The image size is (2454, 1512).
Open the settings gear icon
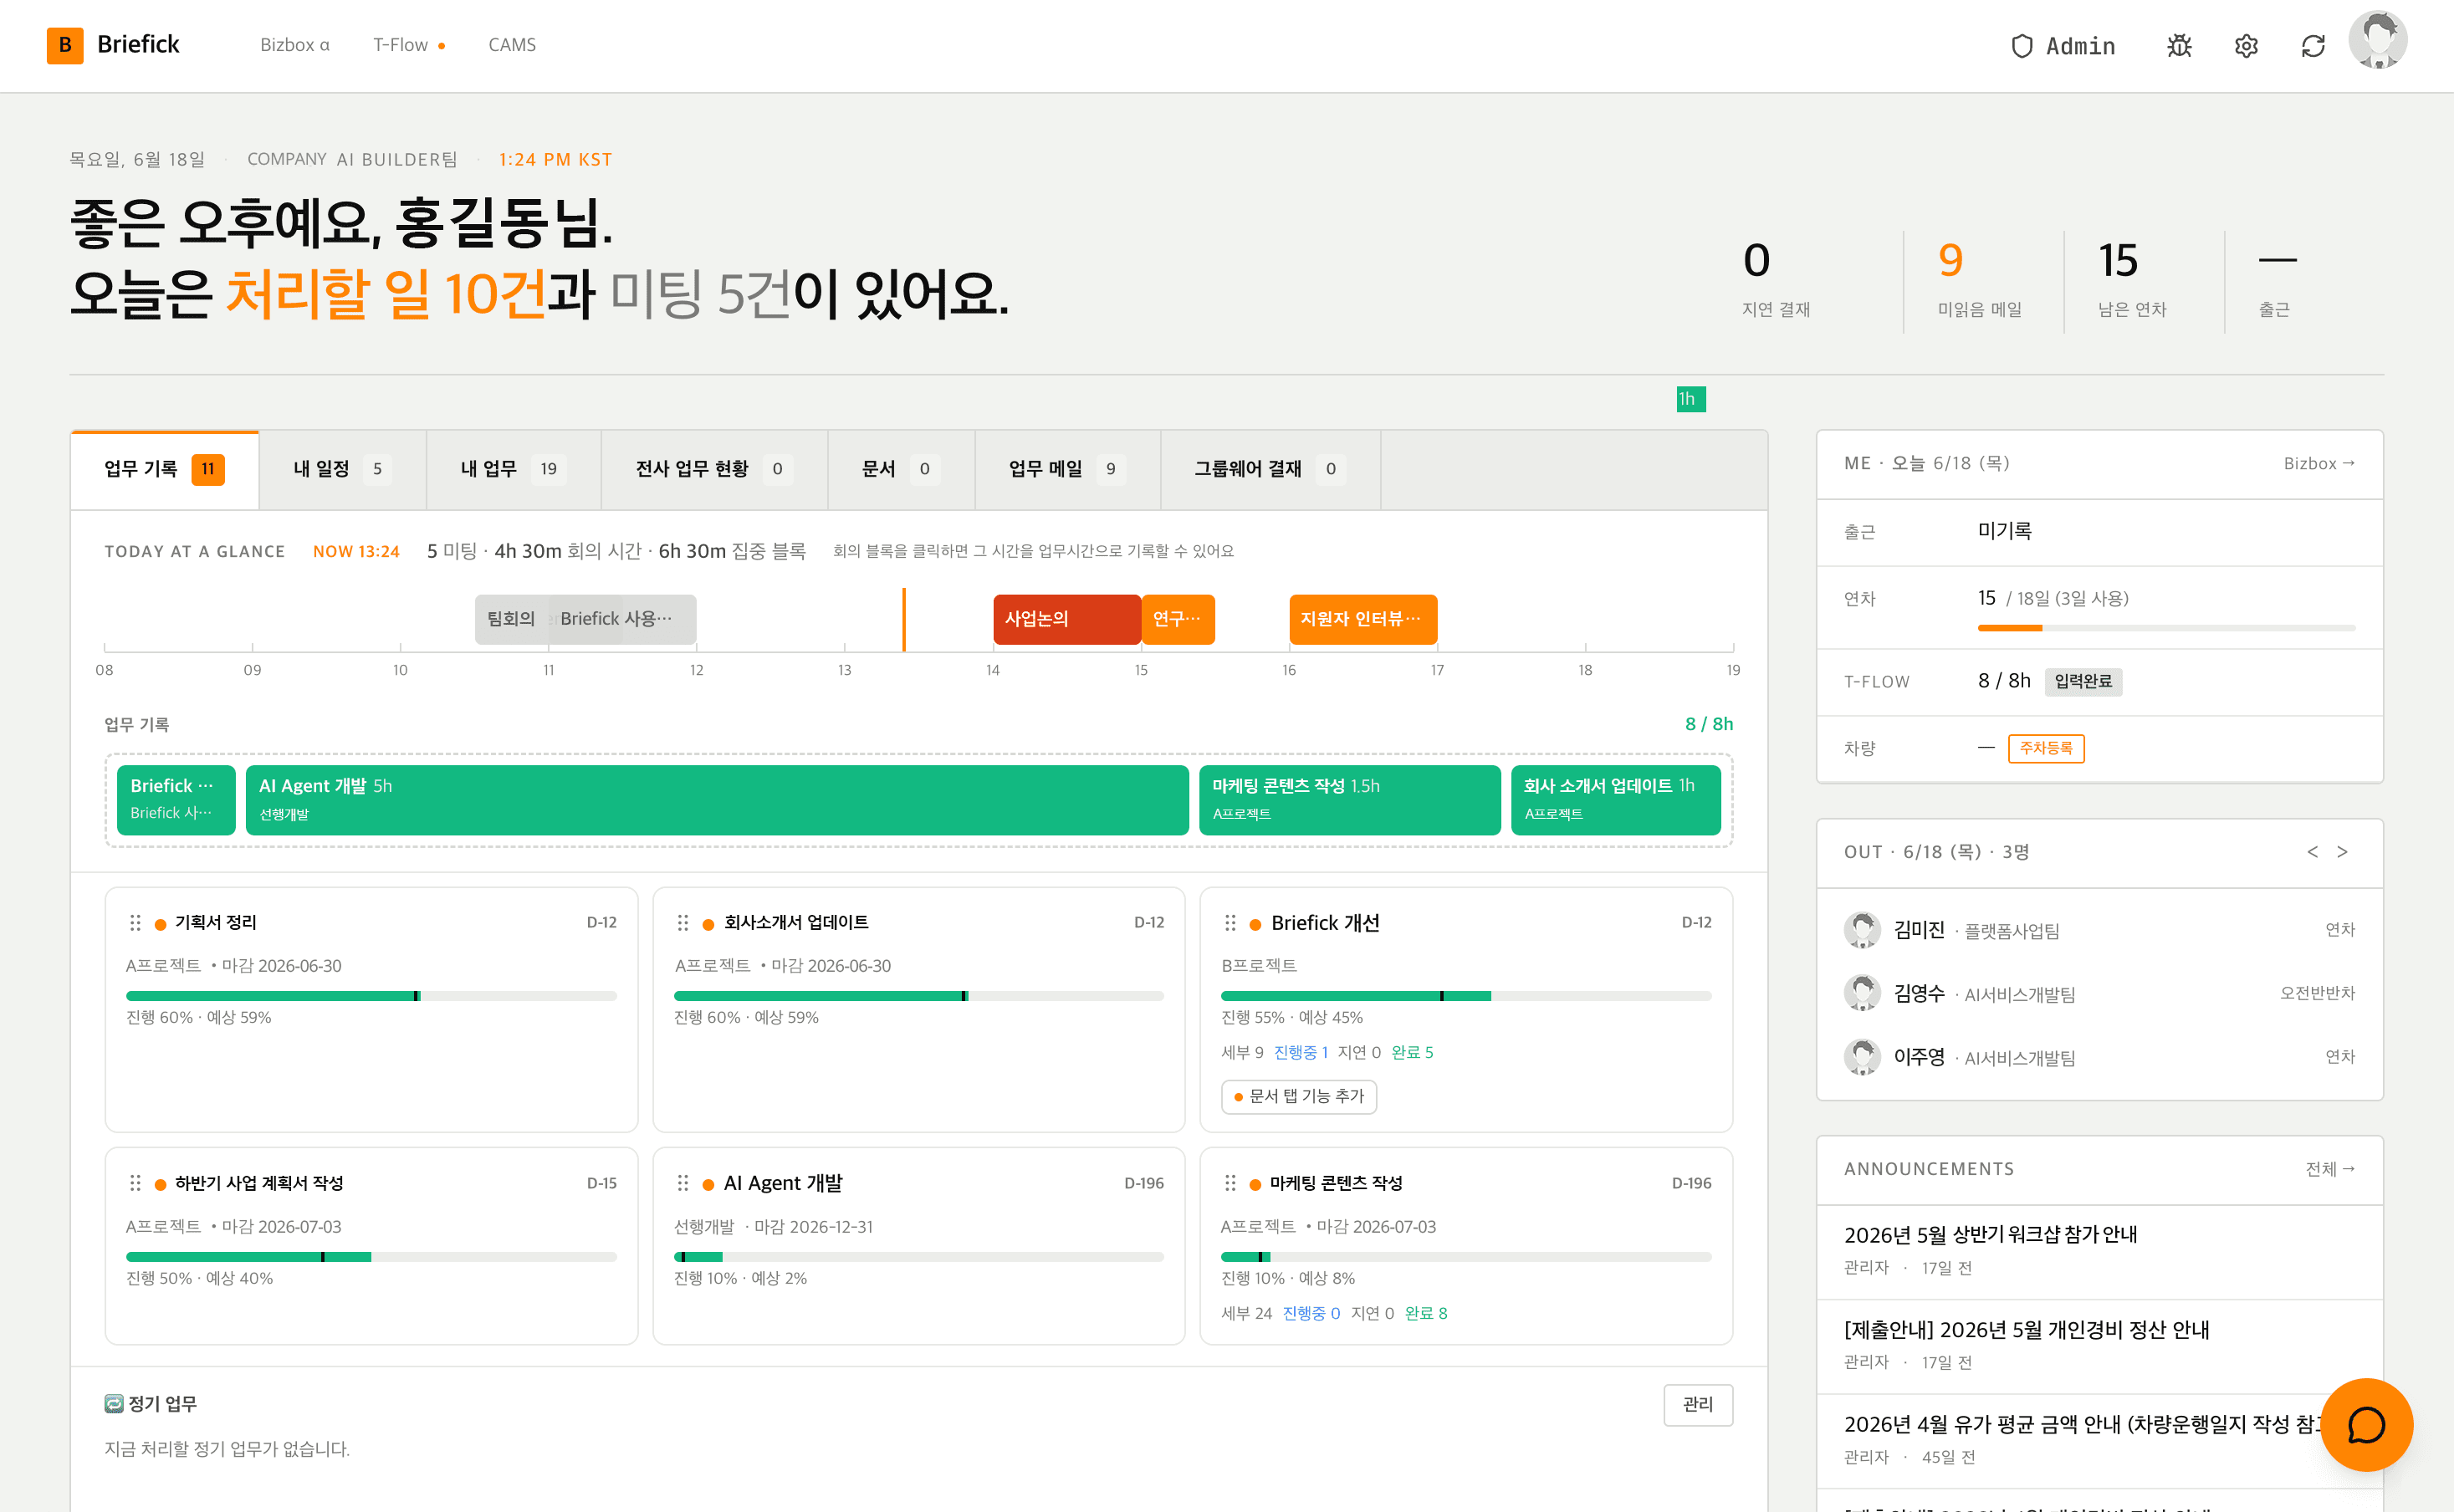[x=2246, y=46]
